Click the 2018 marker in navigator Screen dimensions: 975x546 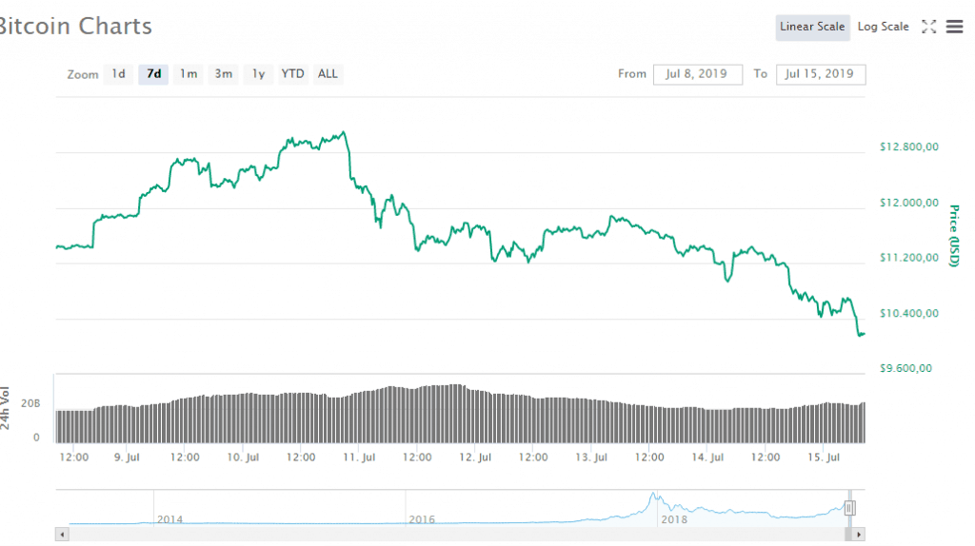pyautogui.click(x=674, y=519)
